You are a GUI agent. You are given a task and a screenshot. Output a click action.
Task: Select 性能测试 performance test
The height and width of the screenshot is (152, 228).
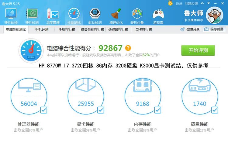coord(74,16)
